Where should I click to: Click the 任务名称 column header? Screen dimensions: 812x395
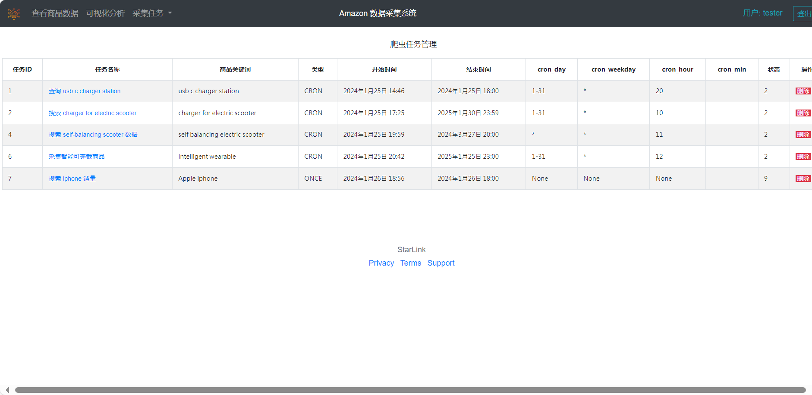click(107, 69)
